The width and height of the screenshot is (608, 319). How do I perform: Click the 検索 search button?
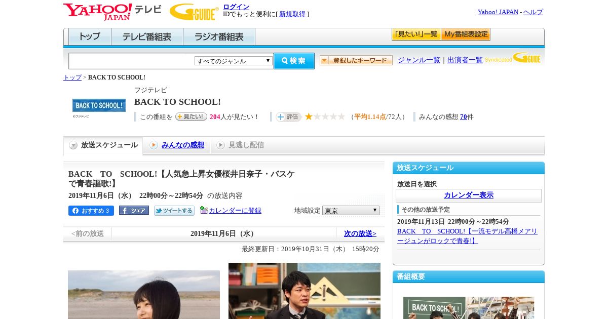click(294, 61)
